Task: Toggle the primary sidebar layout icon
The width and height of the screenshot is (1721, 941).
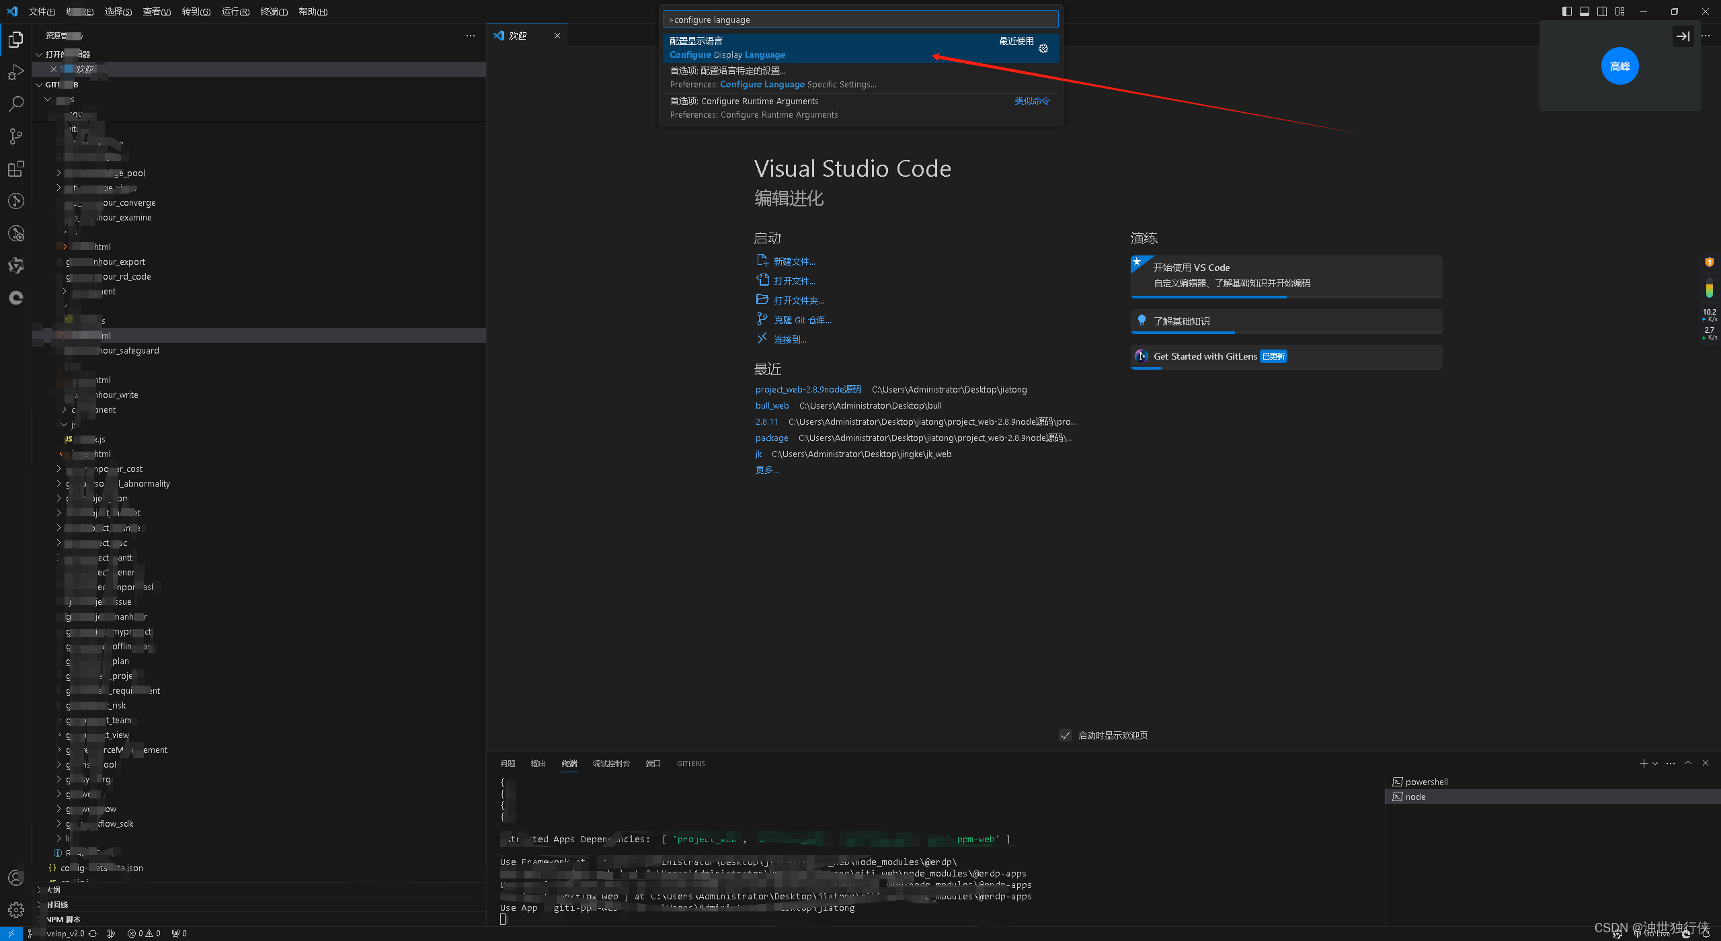Action: (1566, 11)
